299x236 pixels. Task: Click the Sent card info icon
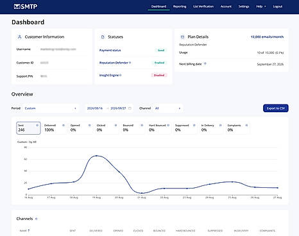click(37, 125)
